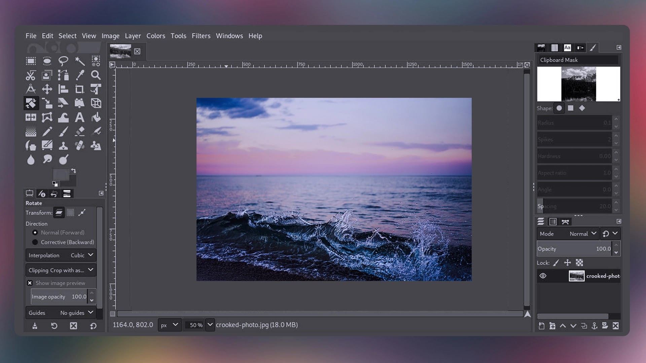Activate the 3D Transform cube tool

pos(96,103)
